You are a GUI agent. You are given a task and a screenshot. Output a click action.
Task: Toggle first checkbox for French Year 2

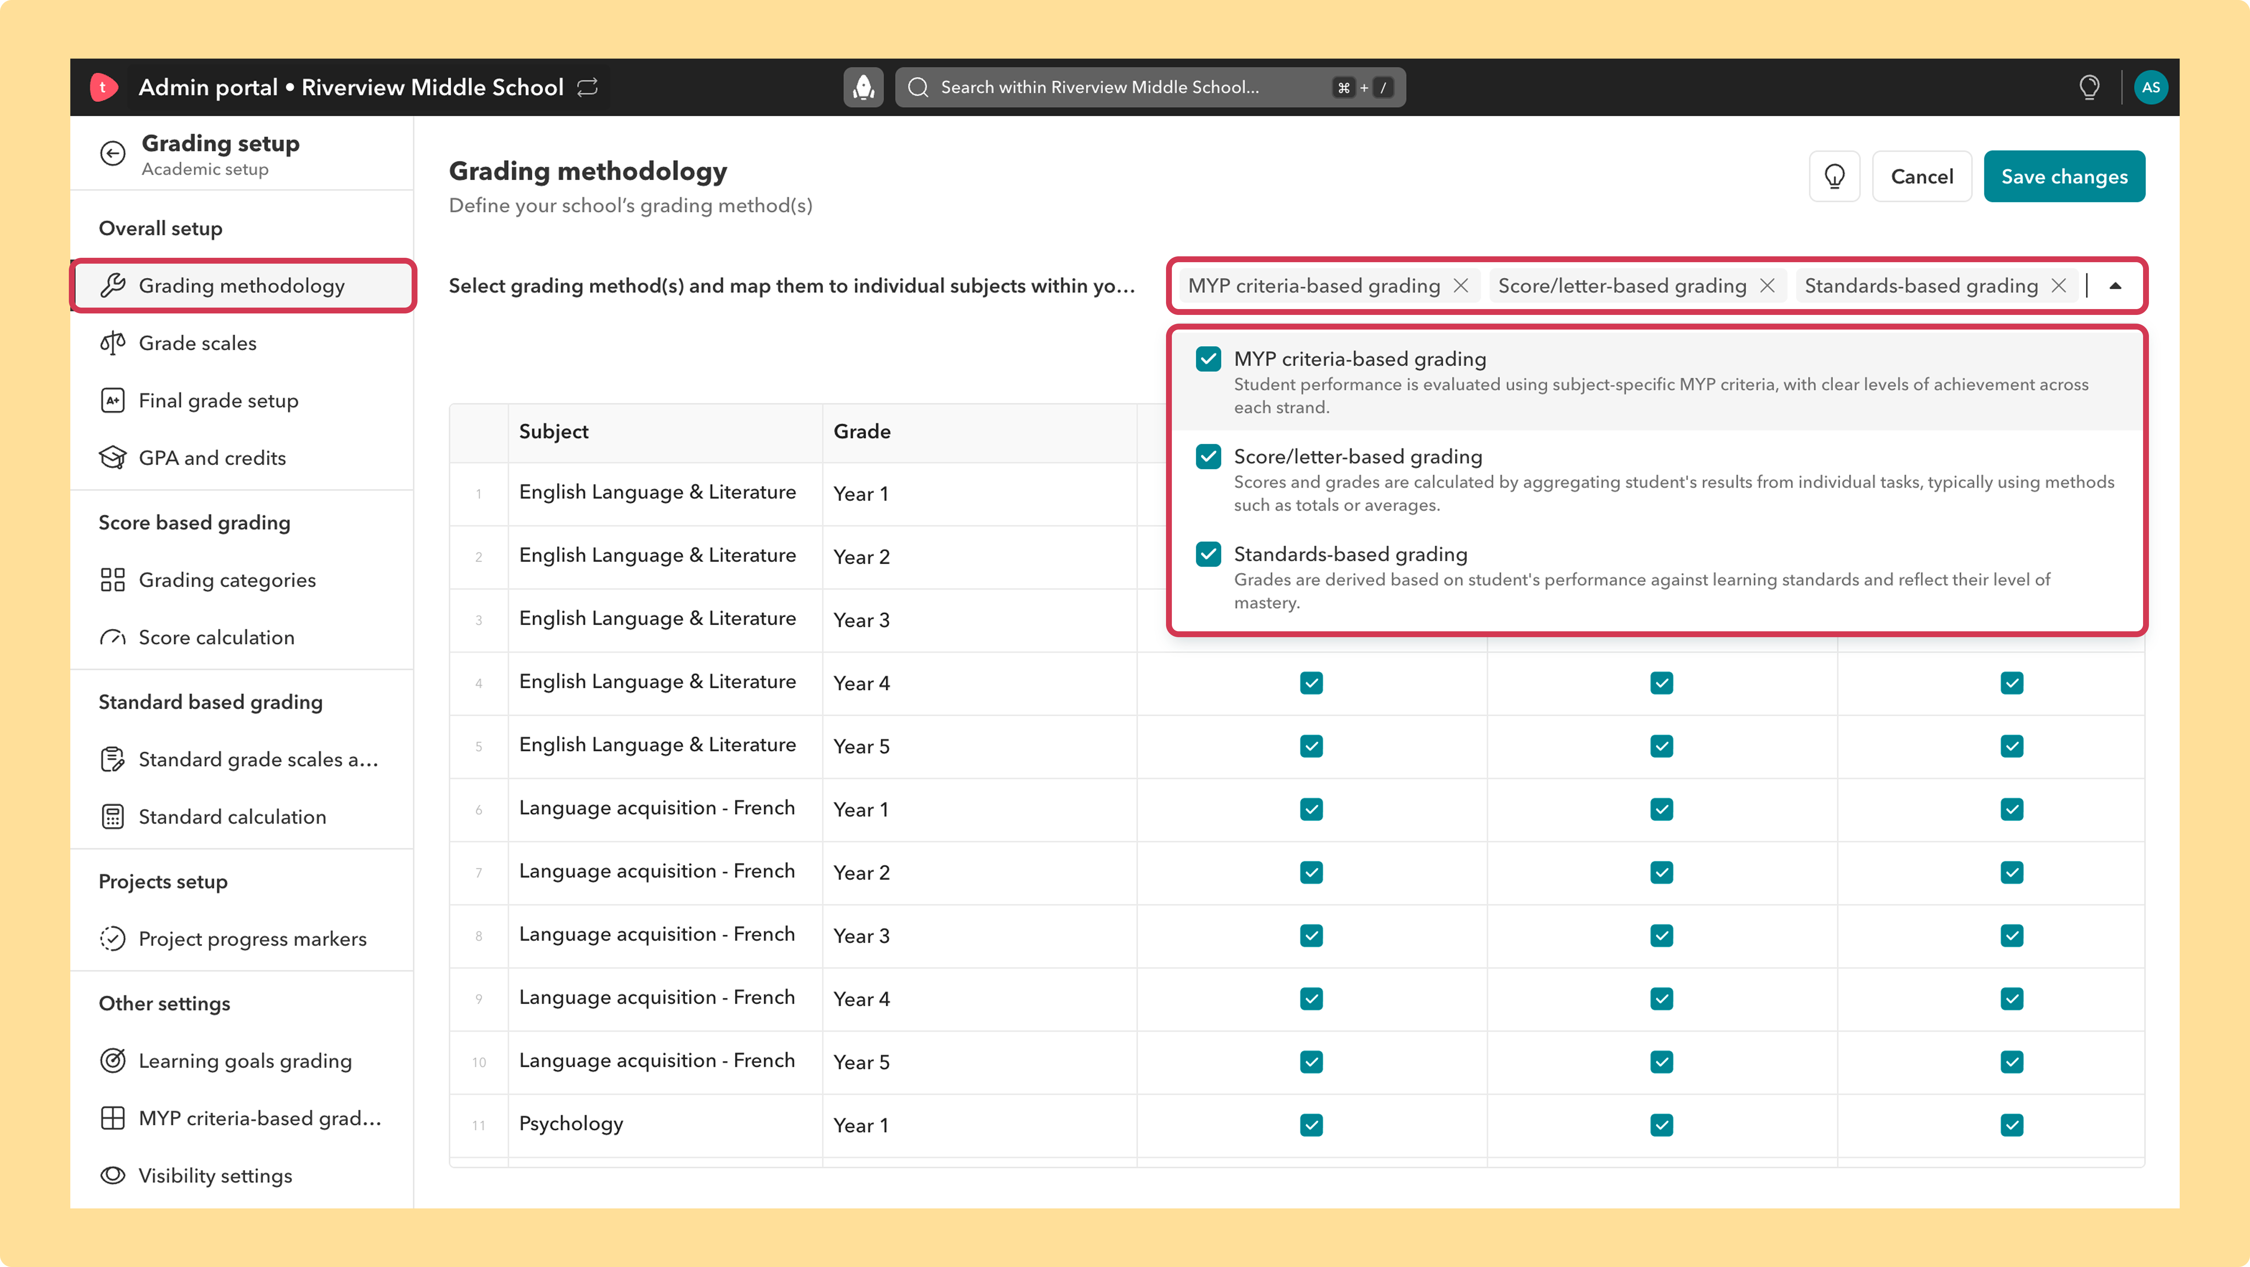pos(1311,872)
